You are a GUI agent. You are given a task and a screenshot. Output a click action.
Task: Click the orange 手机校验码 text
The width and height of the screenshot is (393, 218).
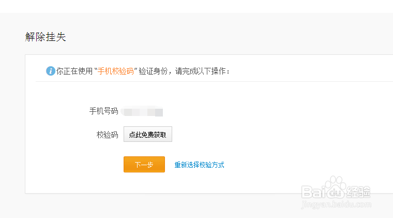[x=115, y=71]
